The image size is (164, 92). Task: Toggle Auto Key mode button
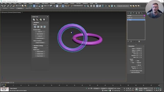pos(141,88)
